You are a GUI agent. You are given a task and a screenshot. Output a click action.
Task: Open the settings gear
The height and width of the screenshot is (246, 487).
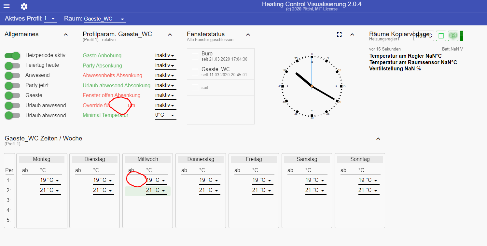[x=24, y=7]
